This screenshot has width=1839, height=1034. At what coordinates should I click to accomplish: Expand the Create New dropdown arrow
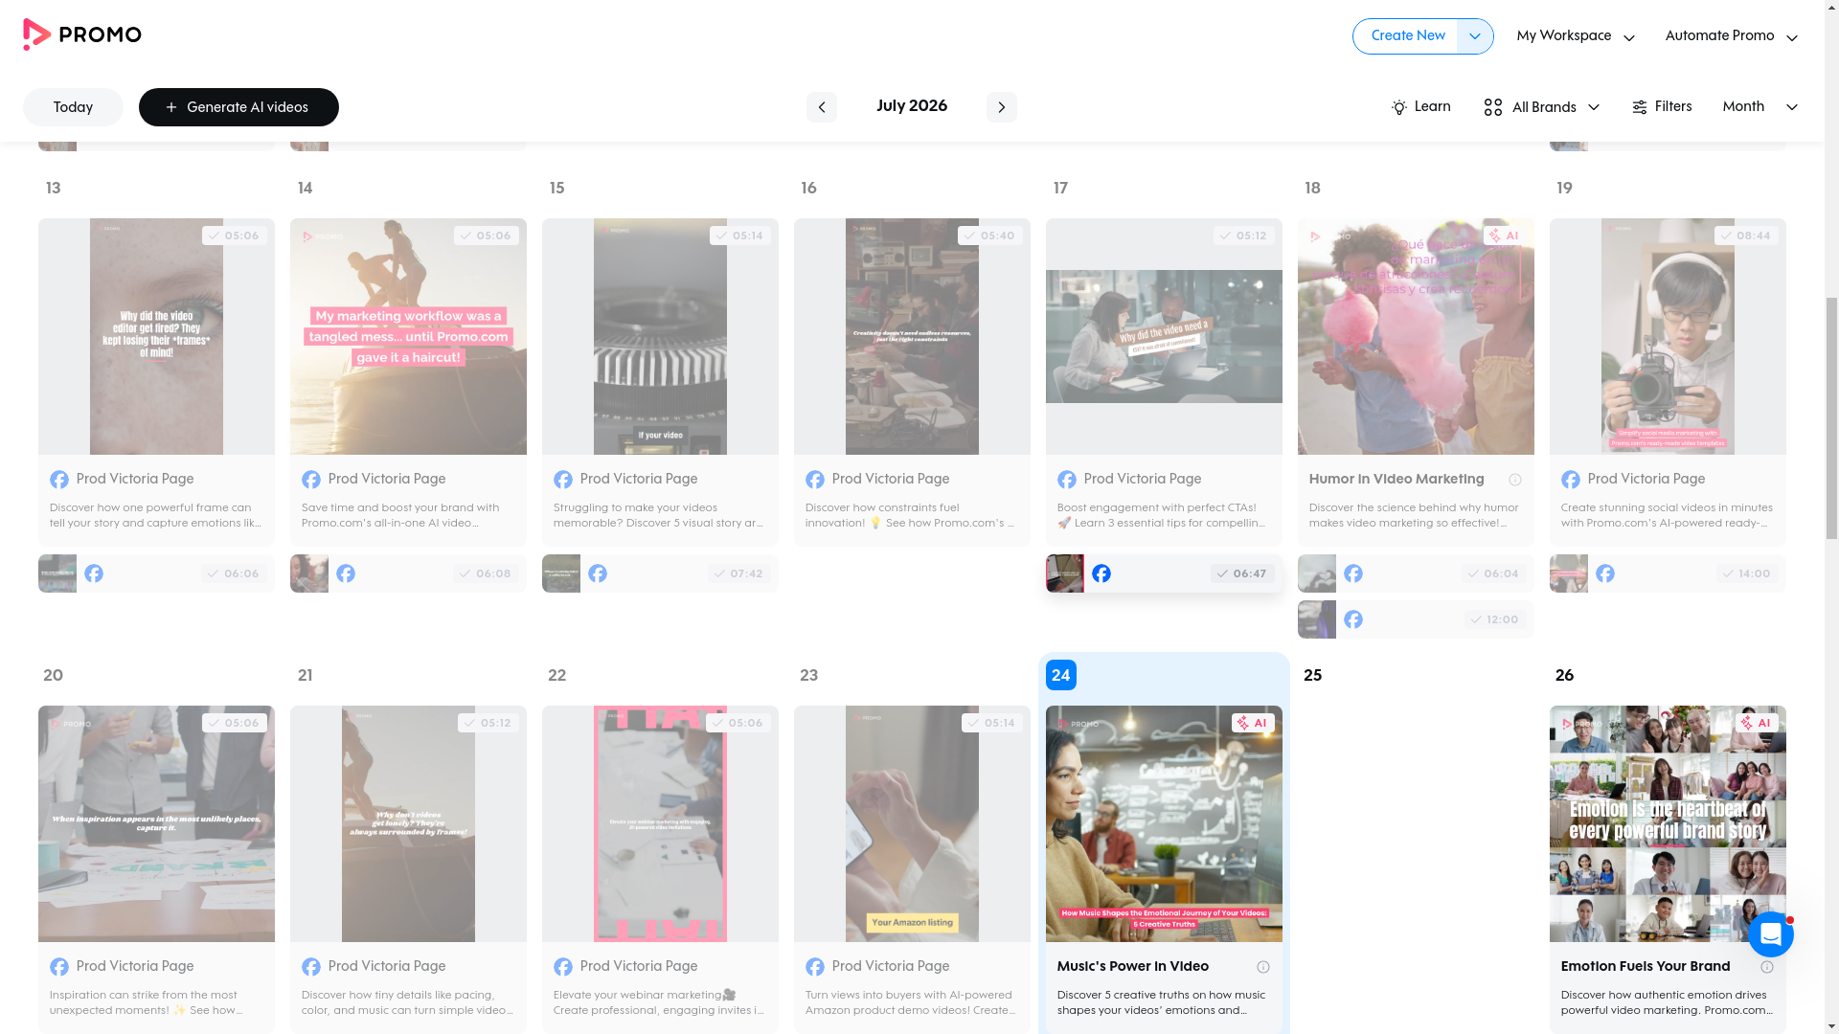[1475, 36]
